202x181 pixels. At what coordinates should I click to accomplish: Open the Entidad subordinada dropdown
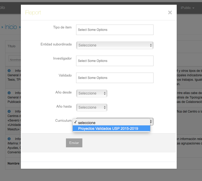coord(115,45)
